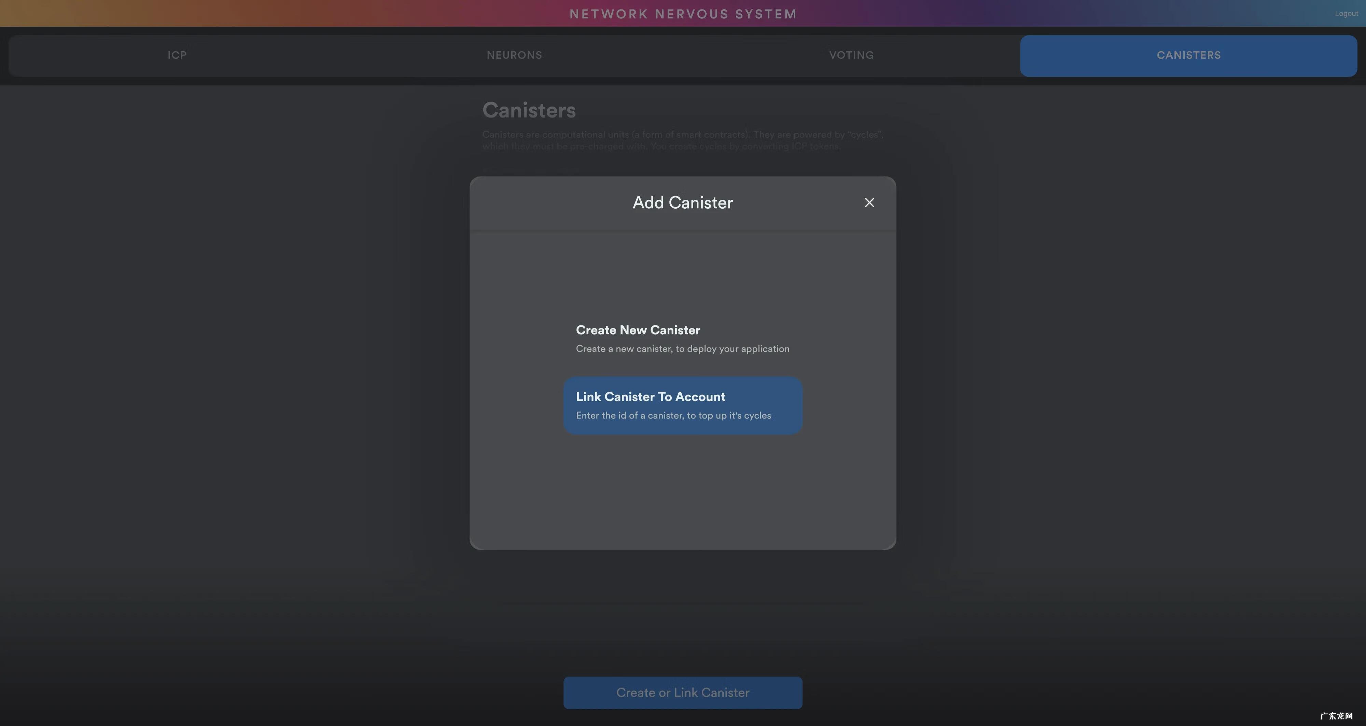Click the Network Nervous System header title

pyautogui.click(x=683, y=14)
